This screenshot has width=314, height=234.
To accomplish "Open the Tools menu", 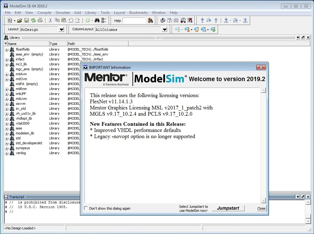I will (105, 13).
